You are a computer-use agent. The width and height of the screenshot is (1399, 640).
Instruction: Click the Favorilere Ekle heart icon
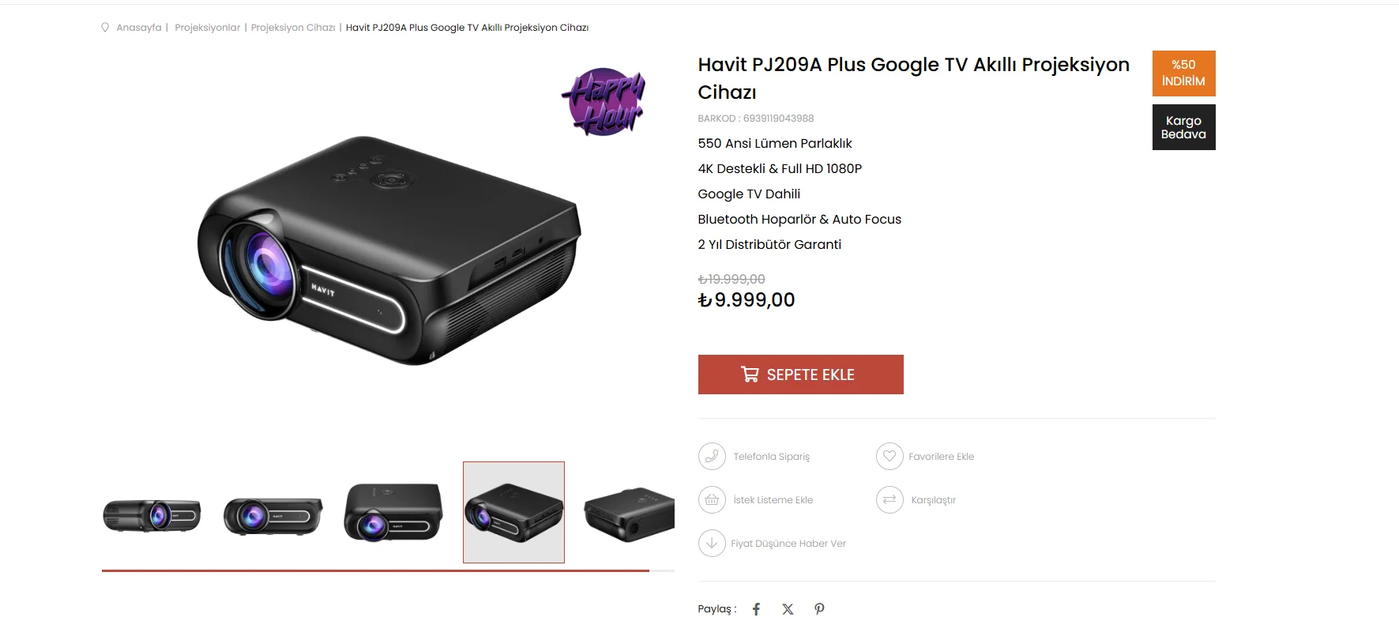click(x=889, y=456)
